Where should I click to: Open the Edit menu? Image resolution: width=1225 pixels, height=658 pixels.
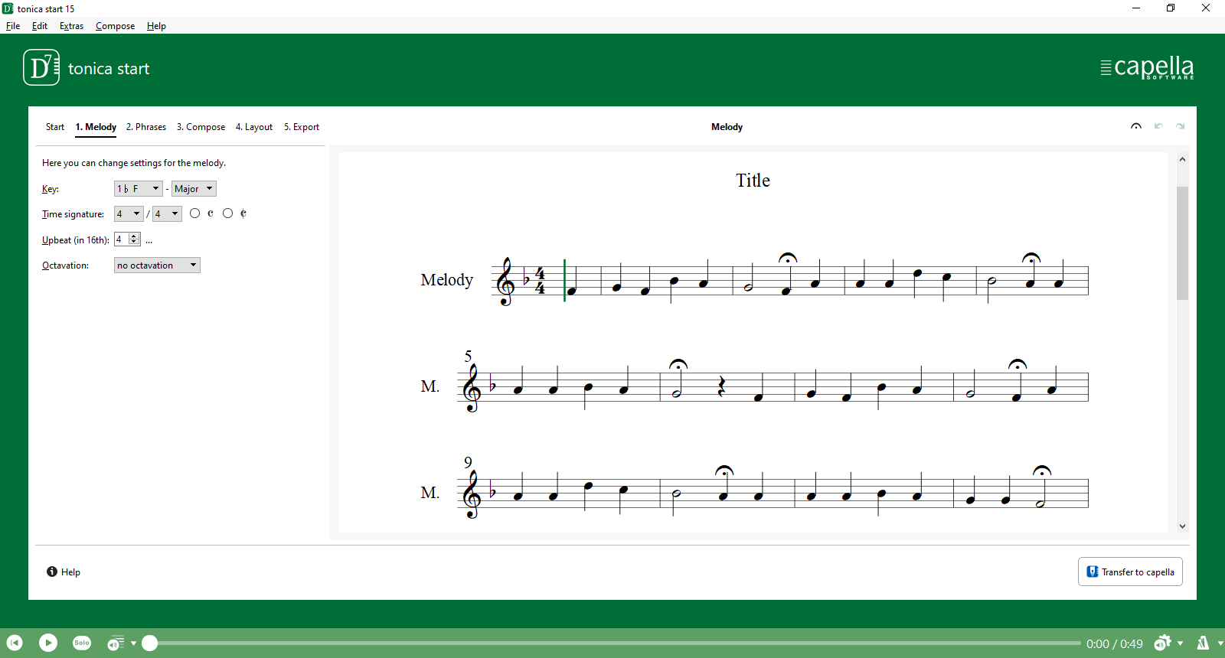tap(40, 26)
